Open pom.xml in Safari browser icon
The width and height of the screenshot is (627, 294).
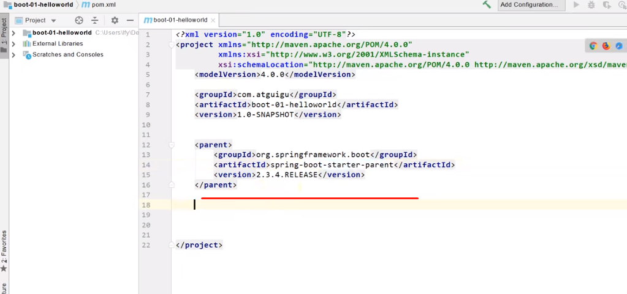click(619, 46)
